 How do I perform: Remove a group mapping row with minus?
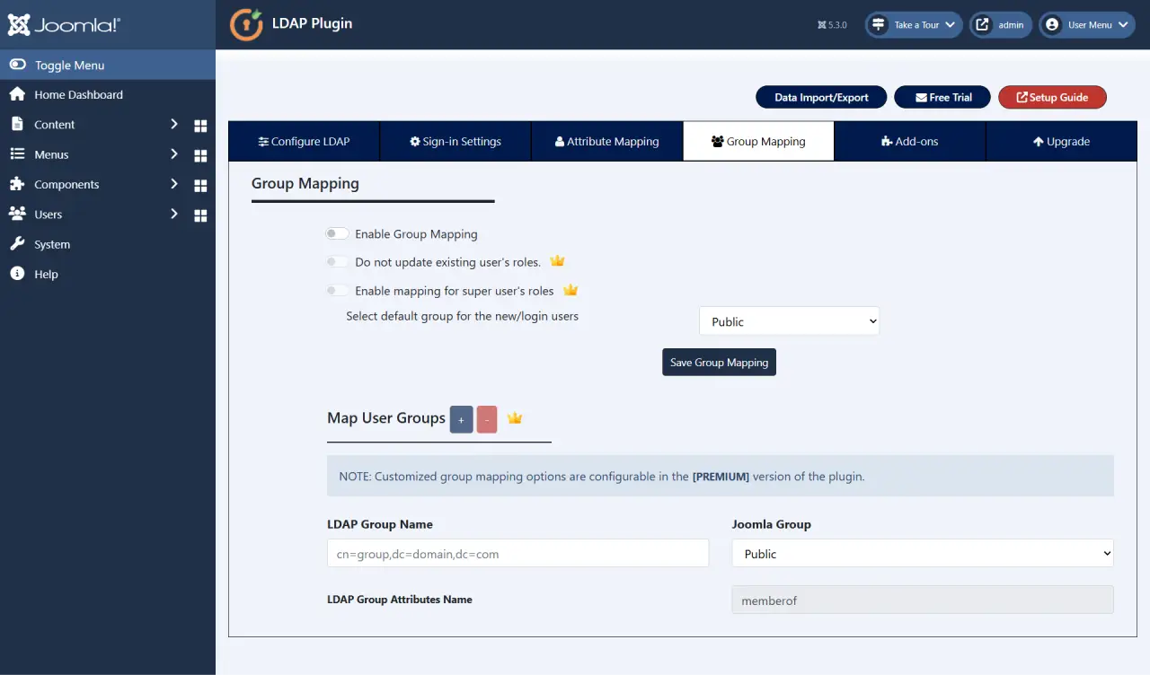tap(487, 419)
